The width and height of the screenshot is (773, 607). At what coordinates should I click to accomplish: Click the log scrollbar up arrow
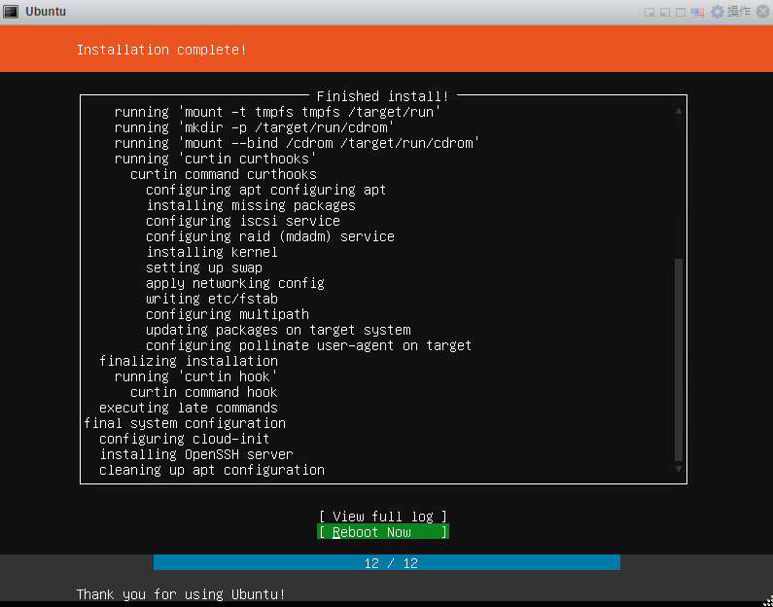tap(679, 111)
